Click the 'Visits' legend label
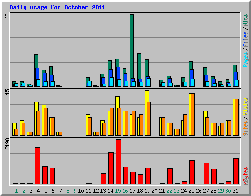251x196 pixels. click(246, 106)
